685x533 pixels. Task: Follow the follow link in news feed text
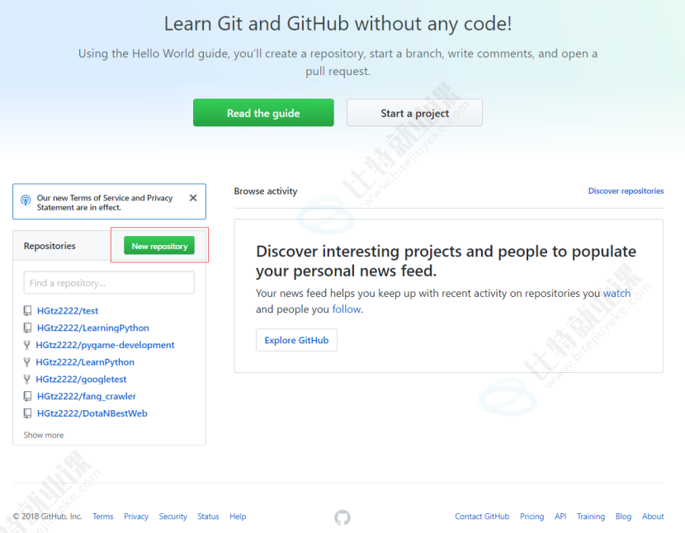[x=347, y=309]
